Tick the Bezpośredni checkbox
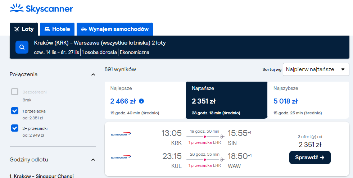The image size is (353, 178). pos(15,92)
